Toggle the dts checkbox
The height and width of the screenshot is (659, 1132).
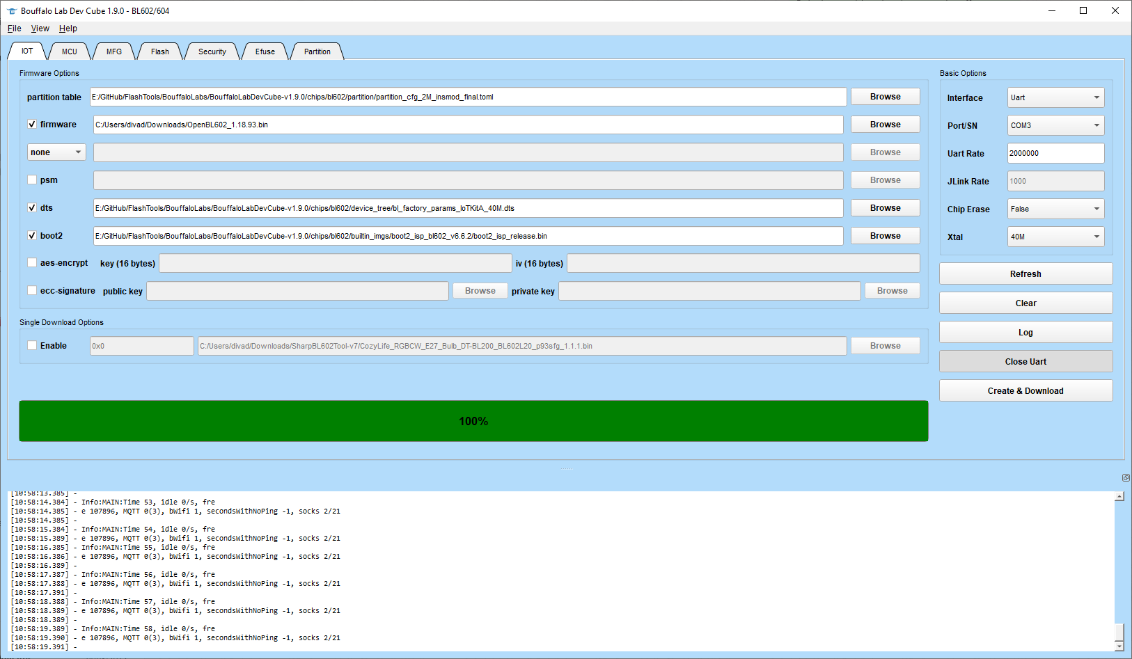(32, 208)
